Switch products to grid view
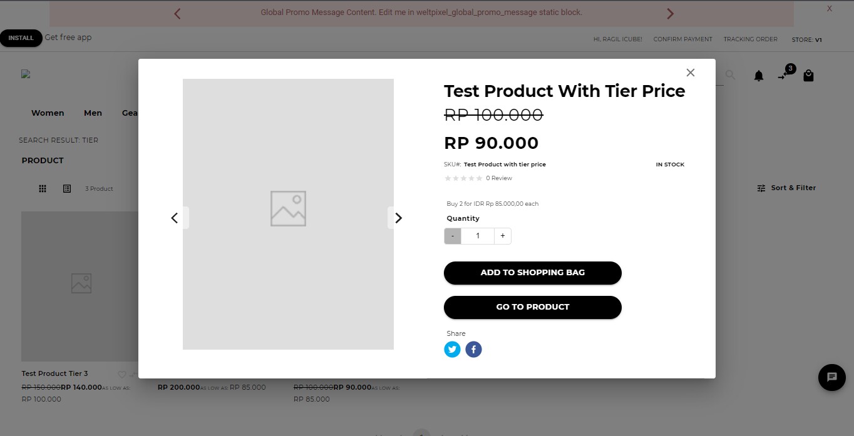The height and width of the screenshot is (436, 854). click(x=43, y=188)
